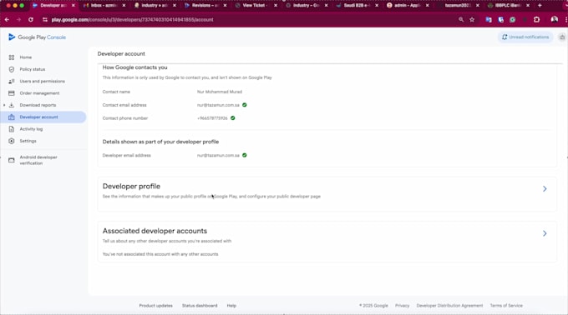Open the Chrome profile avatar
This screenshot has width=568, height=315.
[555, 19]
